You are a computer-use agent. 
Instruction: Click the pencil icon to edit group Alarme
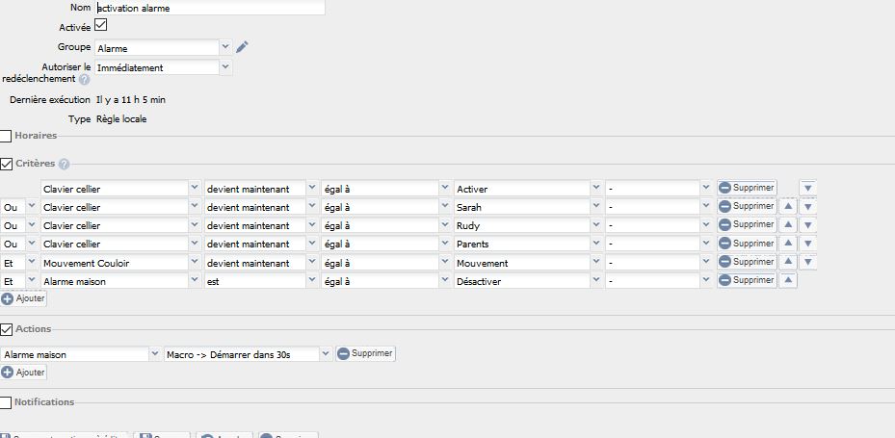pyautogui.click(x=242, y=47)
